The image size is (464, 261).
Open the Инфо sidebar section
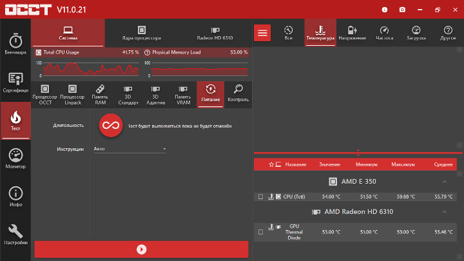(15, 197)
